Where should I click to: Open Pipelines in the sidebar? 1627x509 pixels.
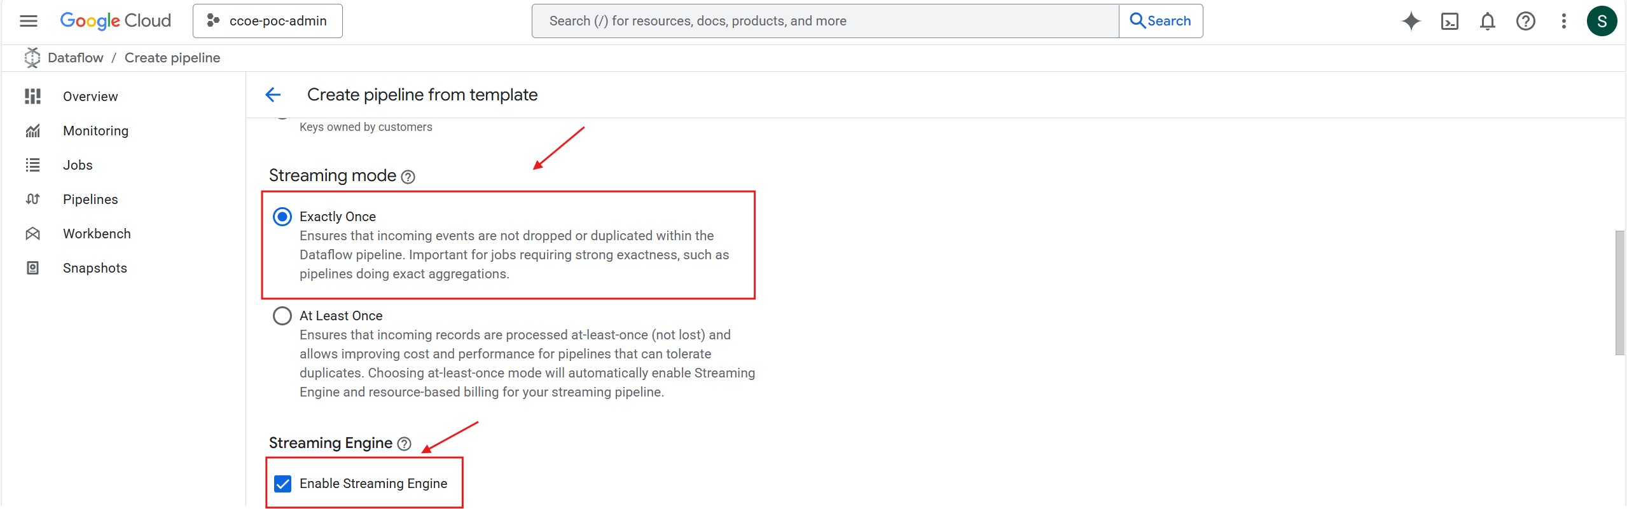90,200
